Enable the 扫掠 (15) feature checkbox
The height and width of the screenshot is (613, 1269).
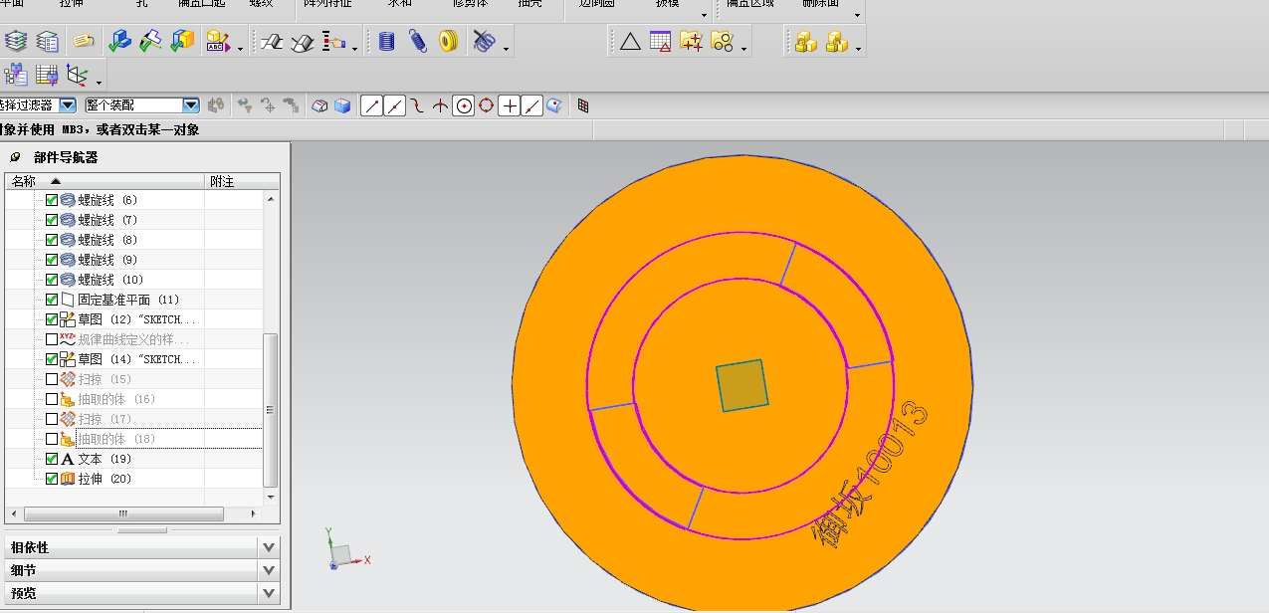(52, 379)
